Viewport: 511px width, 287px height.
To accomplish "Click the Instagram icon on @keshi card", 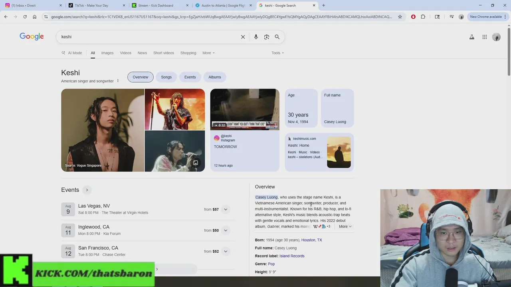I will click(x=217, y=138).
